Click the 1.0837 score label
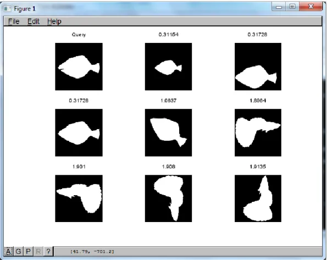Screen dimensions: 327x260 click(169, 101)
